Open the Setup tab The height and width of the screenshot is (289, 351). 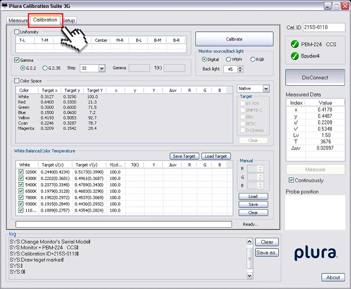[69, 21]
